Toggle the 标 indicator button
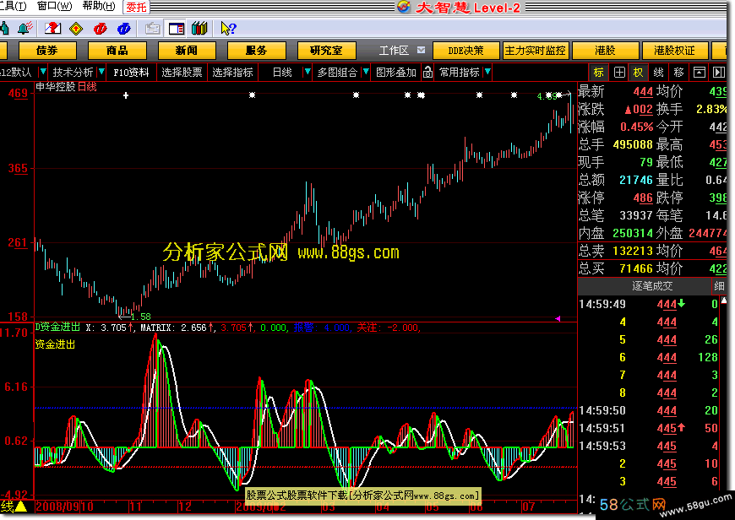The height and width of the screenshot is (520, 735). point(599,72)
